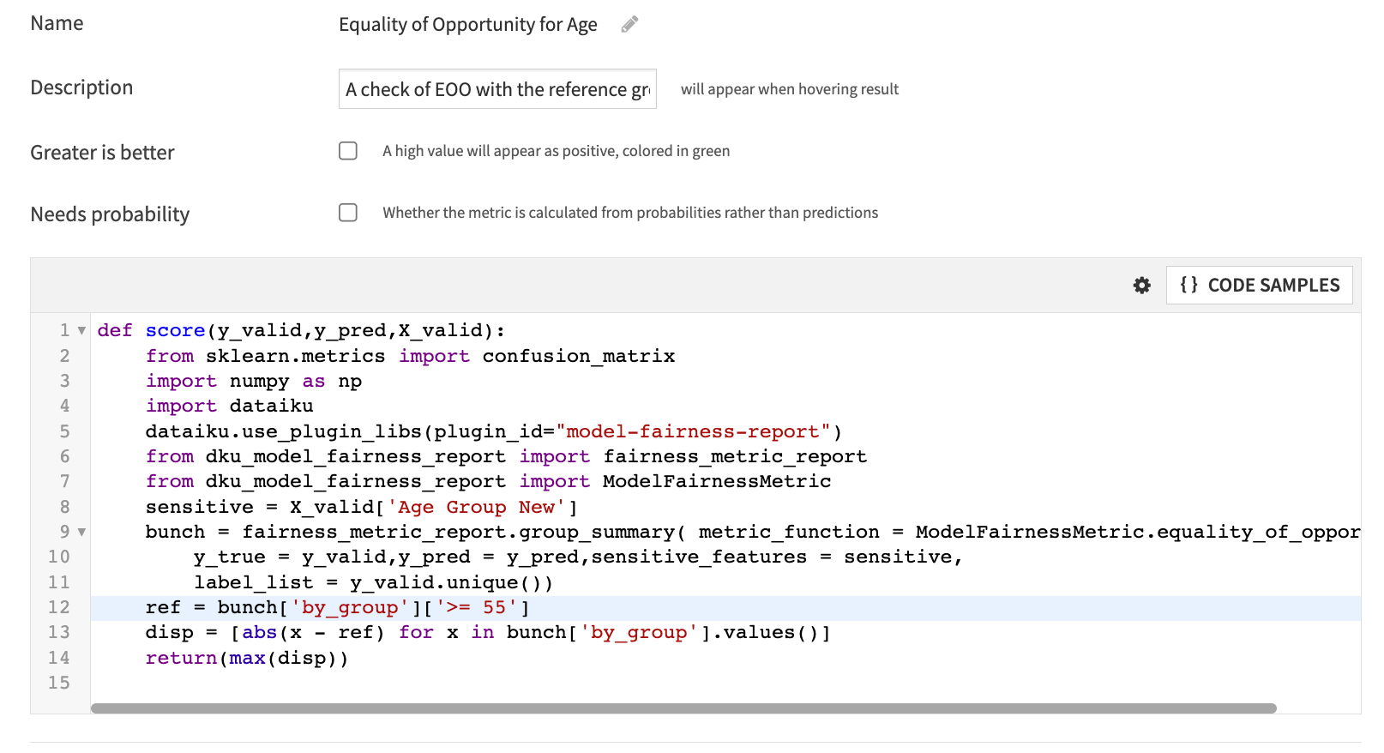Enable the Greater is better checkbox
The height and width of the screenshot is (753, 1384).
pyautogui.click(x=348, y=151)
